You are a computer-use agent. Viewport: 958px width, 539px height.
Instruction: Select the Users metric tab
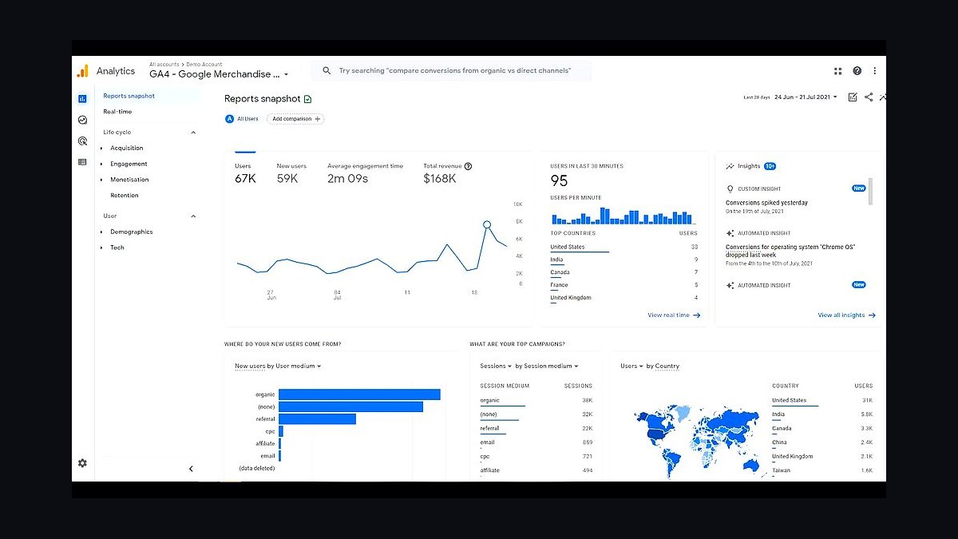[x=245, y=173]
